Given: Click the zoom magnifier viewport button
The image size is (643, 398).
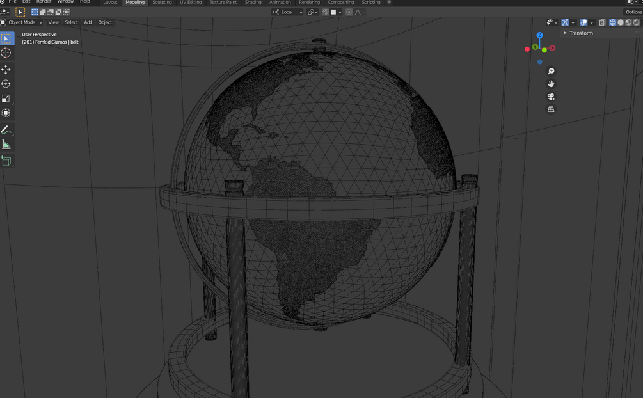Looking at the screenshot, I should pyautogui.click(x=551, y=72).
